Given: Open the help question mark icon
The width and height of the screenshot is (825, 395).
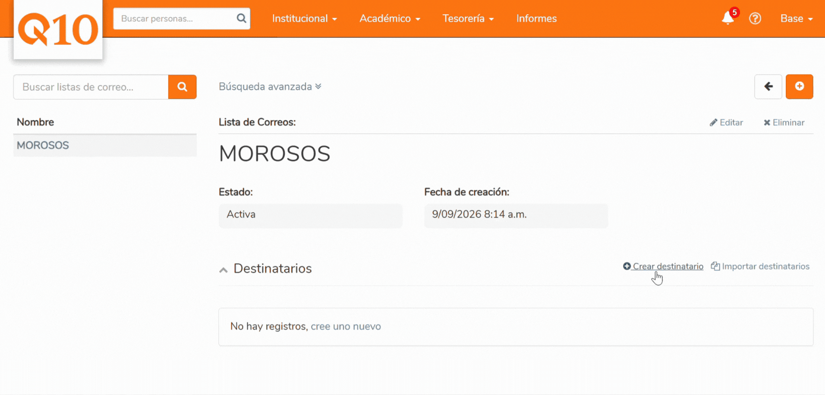Looking at the screenshot, I should click(x=755, y=19).
